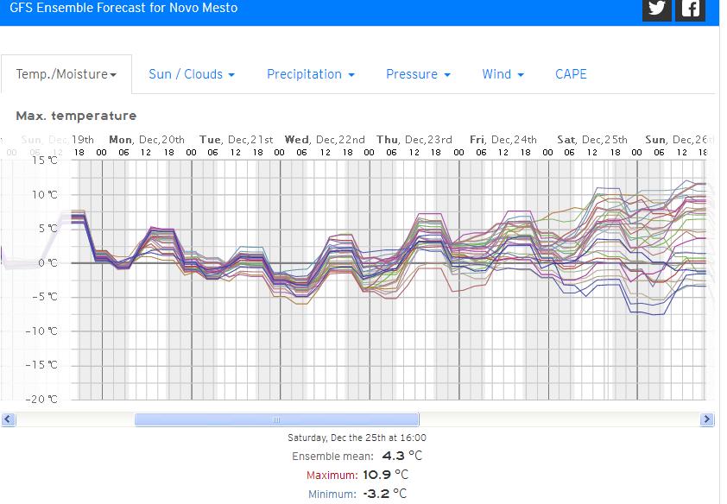Click the Wed, Dec 22nd date label
The width and height of the screenshot is (727, 504).
pos(325,139)
